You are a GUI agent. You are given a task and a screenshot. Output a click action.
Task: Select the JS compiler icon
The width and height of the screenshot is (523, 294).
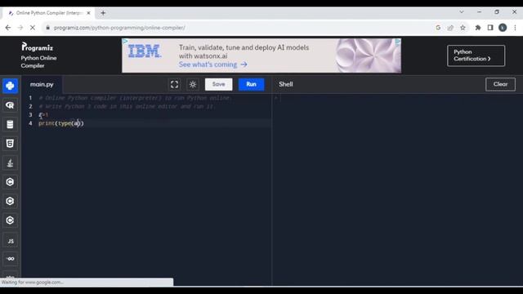pos(10,241)
